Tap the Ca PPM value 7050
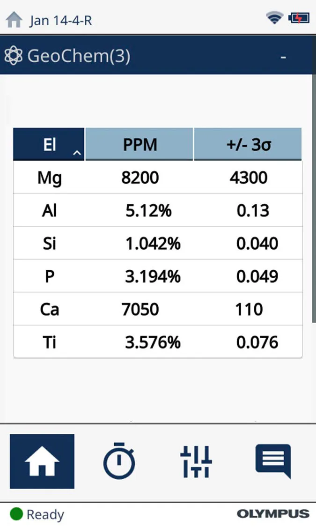Viewport: 316px width, 527px height. [140, 309]
